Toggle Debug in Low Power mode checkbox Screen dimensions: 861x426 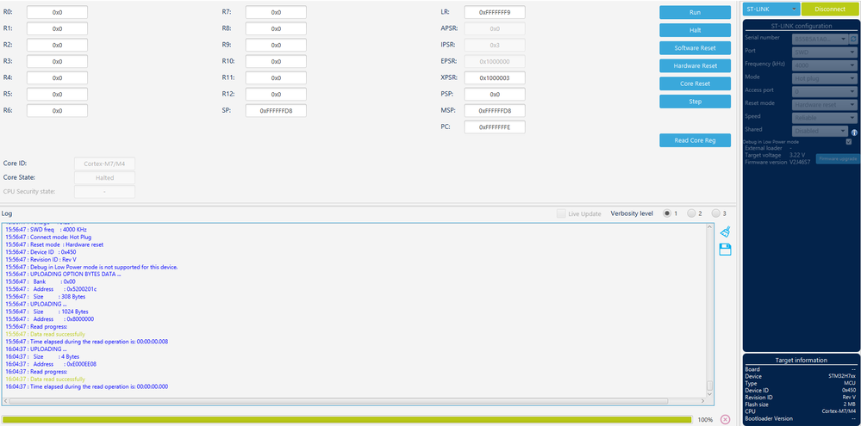(x=849, y=141)
